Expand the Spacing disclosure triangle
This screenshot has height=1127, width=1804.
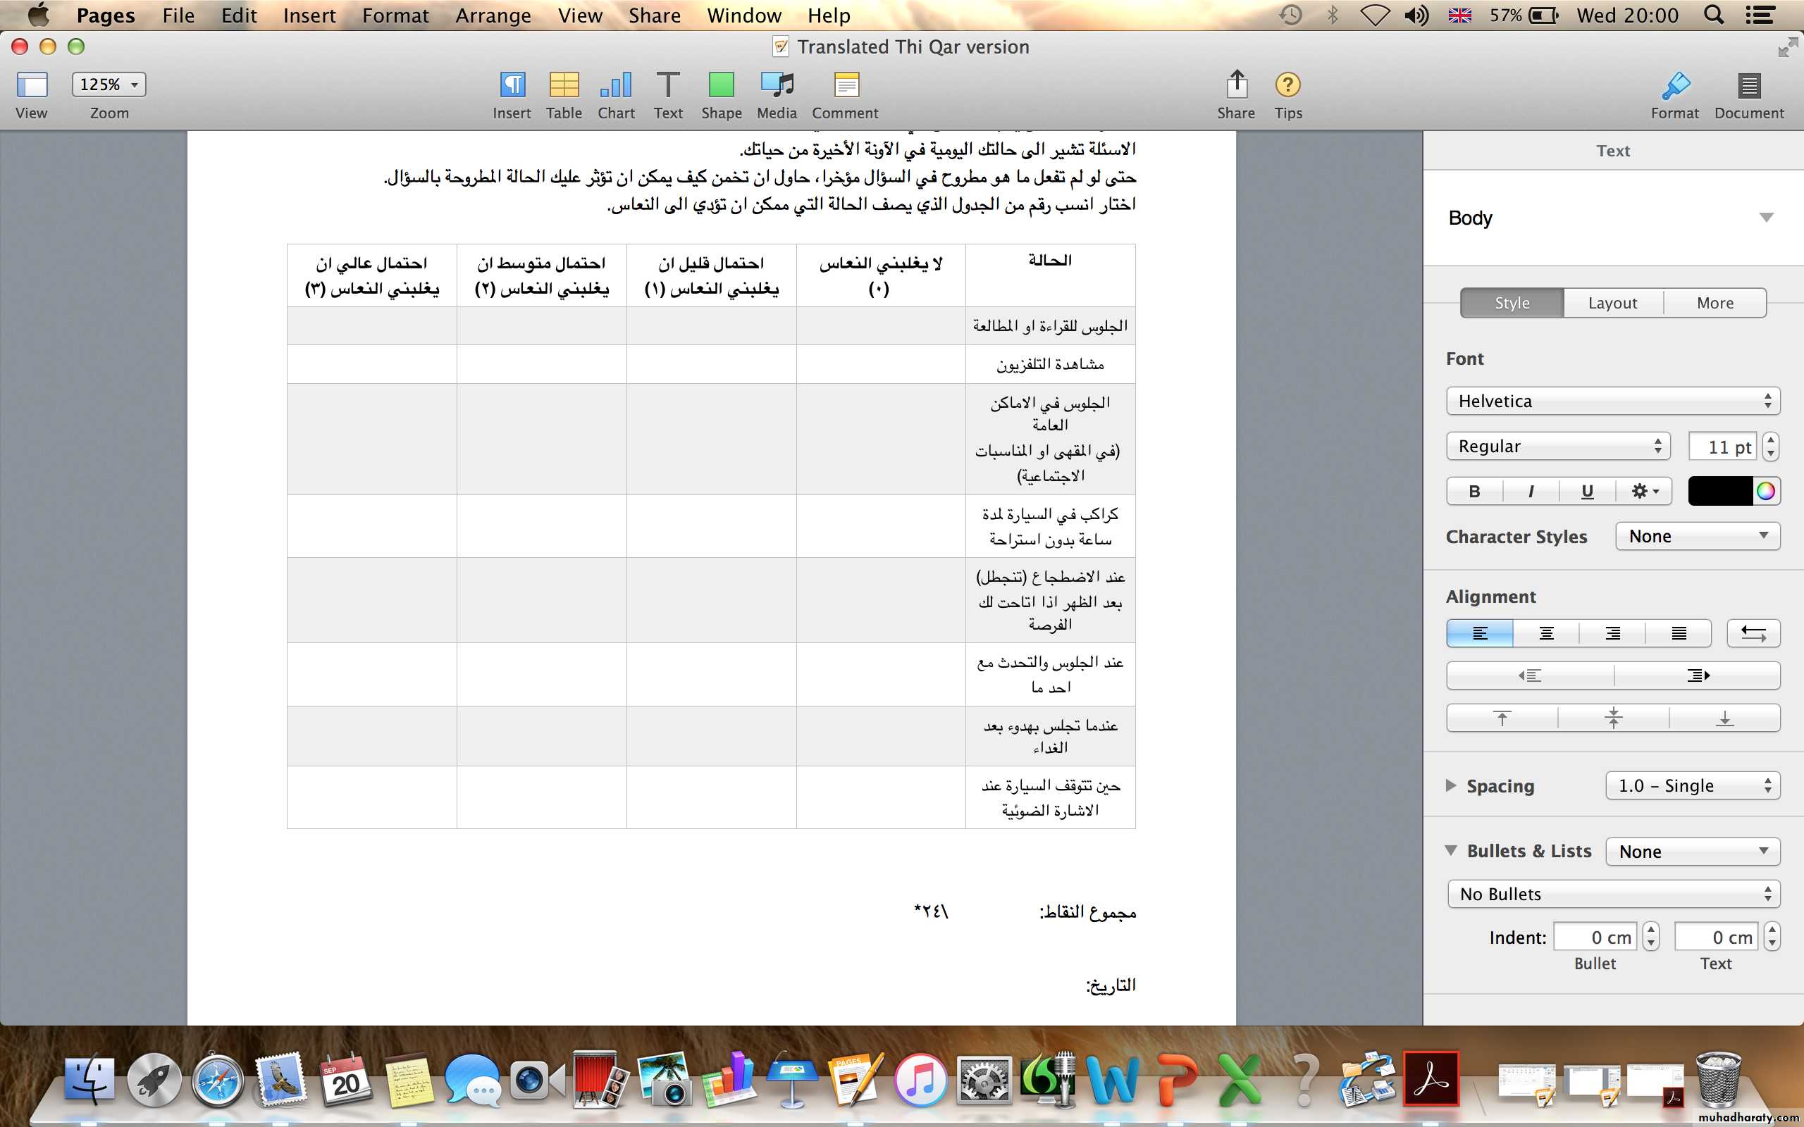pyautogui.click(x=1451, y=785)
